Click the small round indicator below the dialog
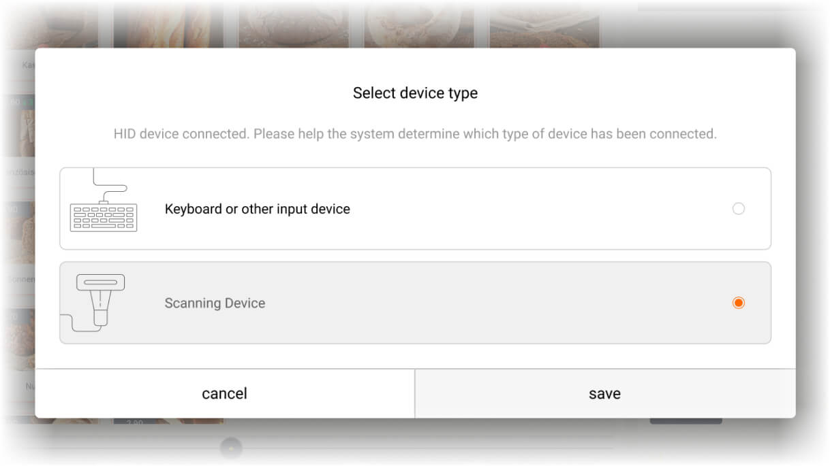The width and height of the screenshot is (830, 466). [231, 448]
